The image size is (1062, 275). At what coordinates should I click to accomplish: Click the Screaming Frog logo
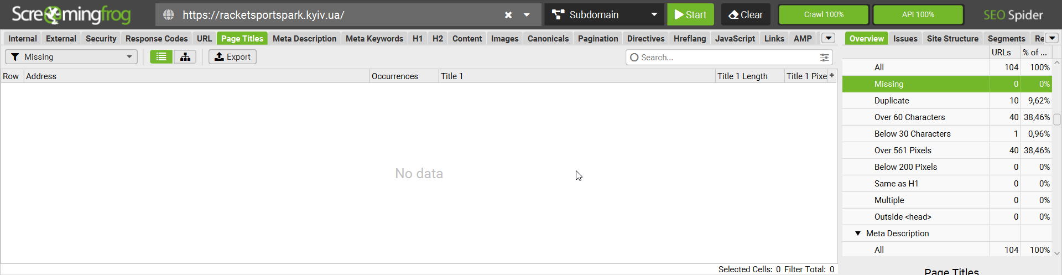tap(71, 14)
